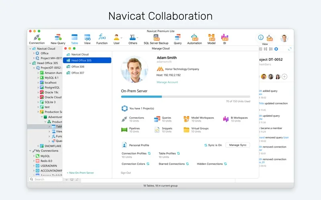Click the Pipelines icon
321x200 pixels.
124,130
